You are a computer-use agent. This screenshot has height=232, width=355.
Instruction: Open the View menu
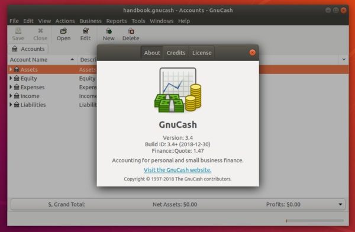pyautogui.click(x=44, y=21)
